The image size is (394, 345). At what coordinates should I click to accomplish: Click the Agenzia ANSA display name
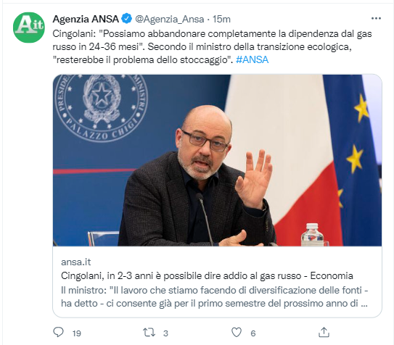[86, 19]
